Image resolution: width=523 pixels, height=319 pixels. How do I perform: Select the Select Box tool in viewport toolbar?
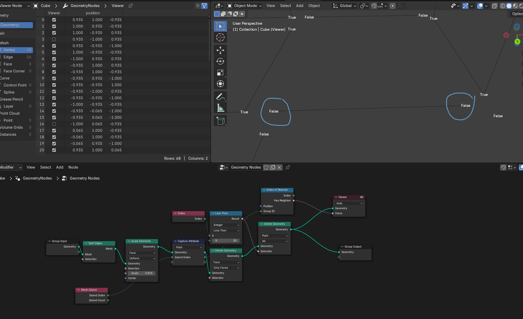click(220, 26)
